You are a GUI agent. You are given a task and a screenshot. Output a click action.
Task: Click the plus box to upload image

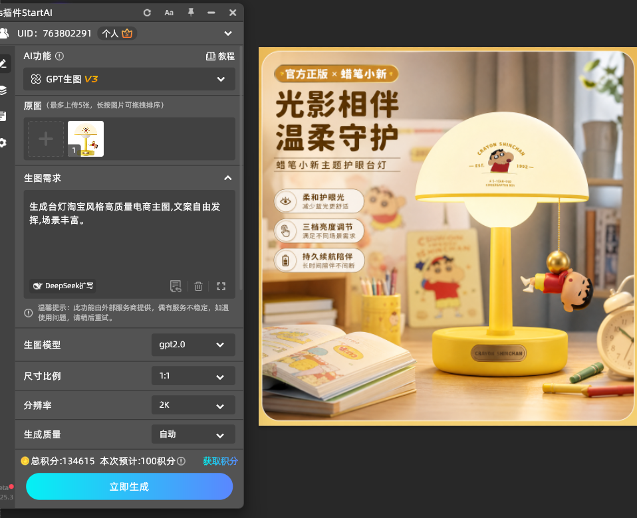(46, 139)
